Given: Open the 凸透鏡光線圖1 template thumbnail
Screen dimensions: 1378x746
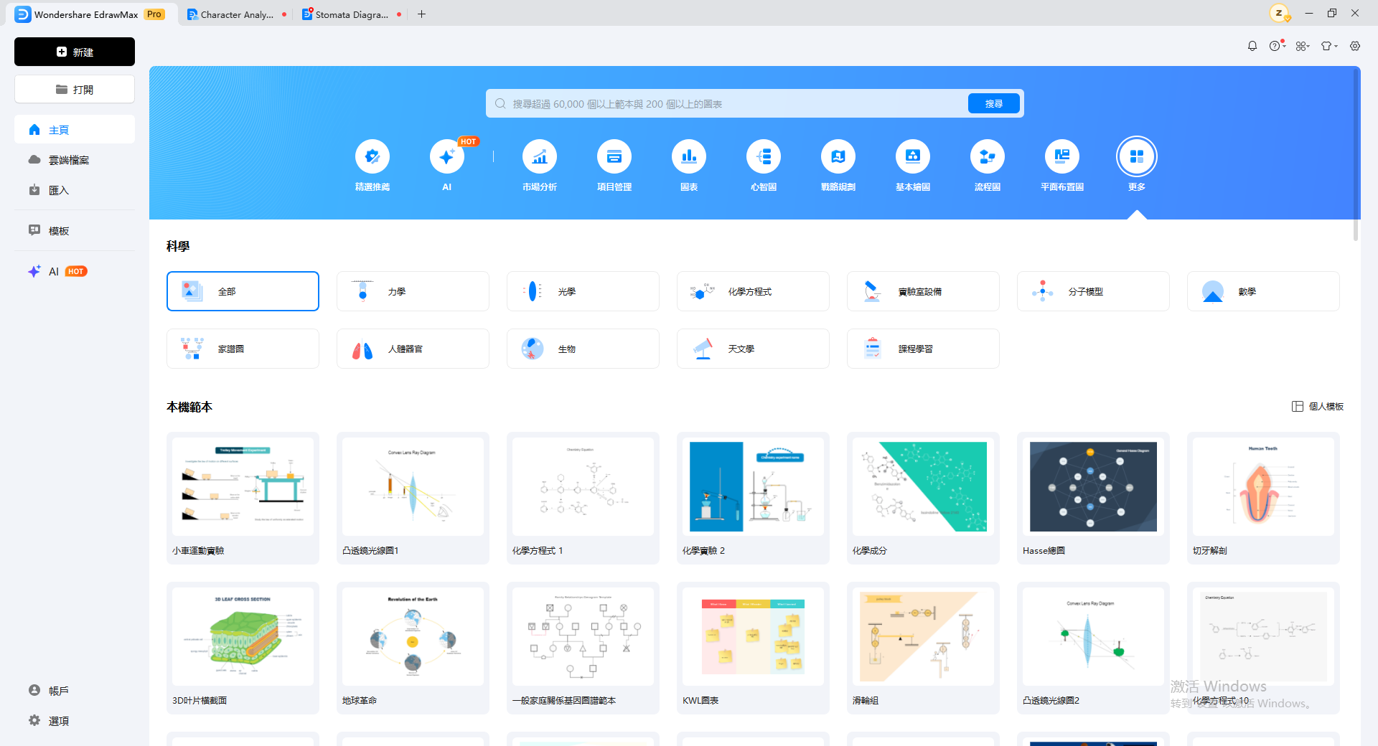Looking at the screenshot, I should click(x=413, y=487).
